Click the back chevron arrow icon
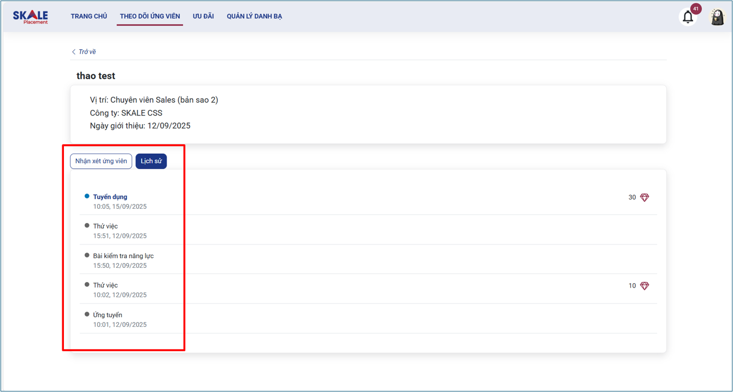The width and height of the screenshot is (733, 392). click(74, 52)
